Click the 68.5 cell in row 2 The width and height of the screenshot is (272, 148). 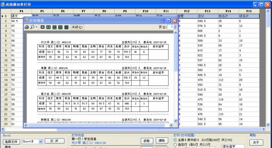coord(17,21)
